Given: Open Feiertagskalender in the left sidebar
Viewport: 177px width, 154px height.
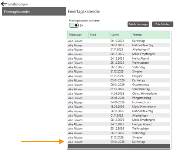Looking at the screenshot, I should coord(34,11).
